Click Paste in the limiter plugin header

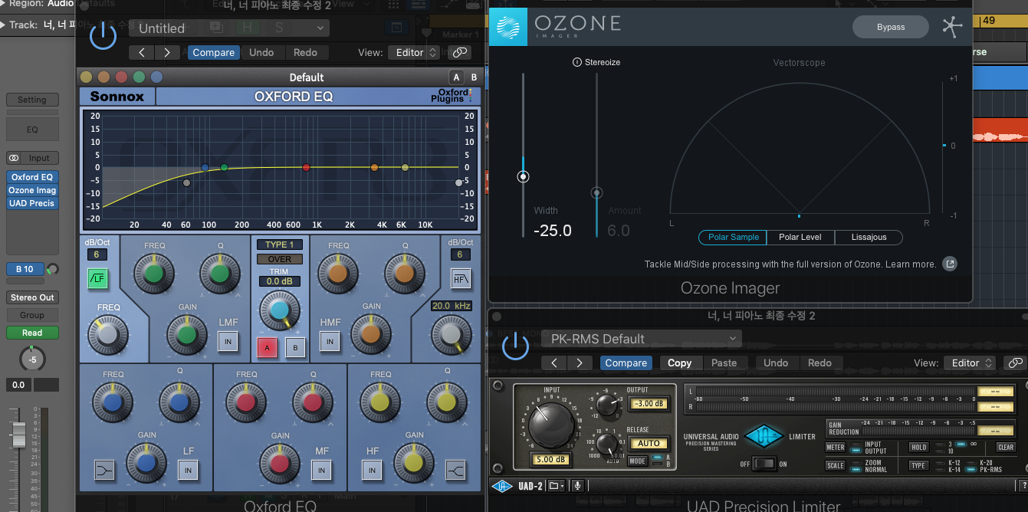tap(724, 363)
